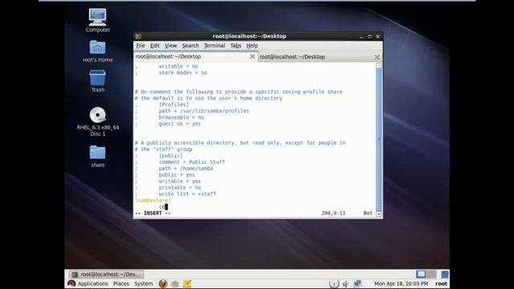This screenshot has height=289, width=514.
Task: Click the terminal vertical scrollbar track
Action: [x=378, y=140]
